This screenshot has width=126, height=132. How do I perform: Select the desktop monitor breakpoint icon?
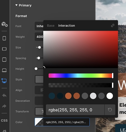[4, 81]
